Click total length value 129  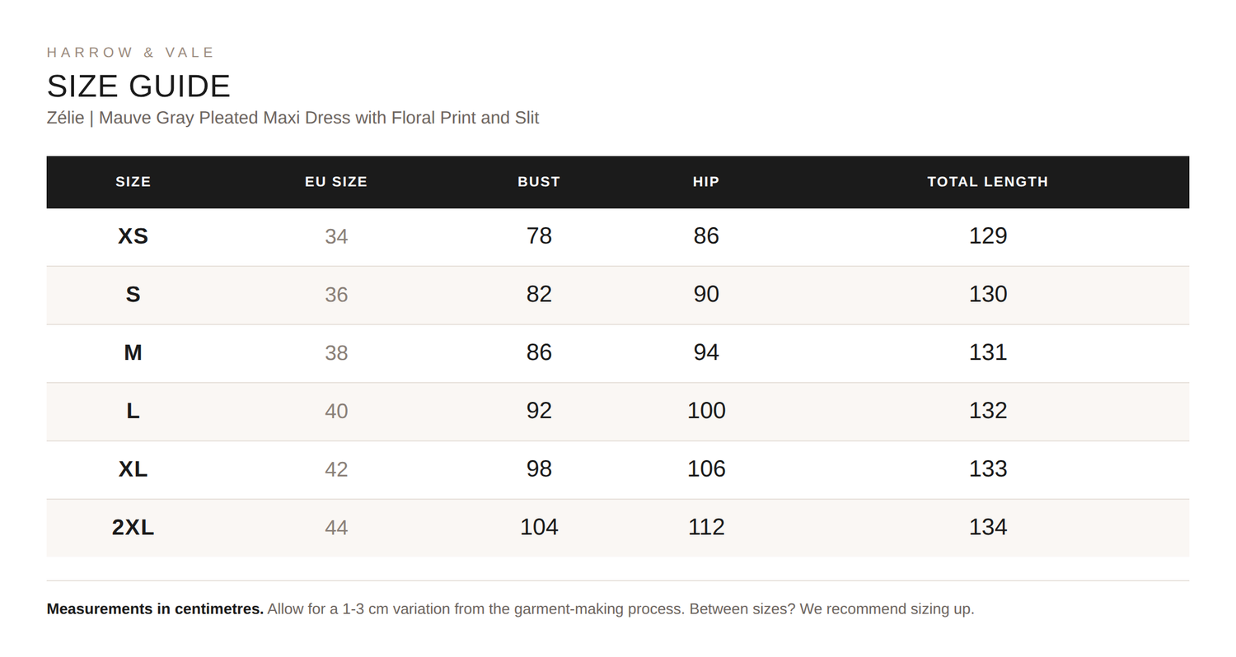[x=988, y=236]
